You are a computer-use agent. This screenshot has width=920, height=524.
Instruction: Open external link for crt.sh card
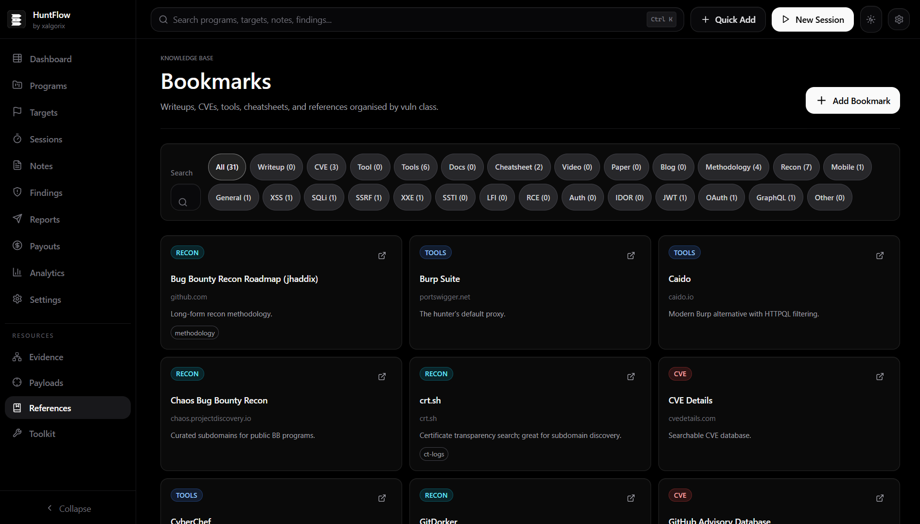[x=631, y=377]
